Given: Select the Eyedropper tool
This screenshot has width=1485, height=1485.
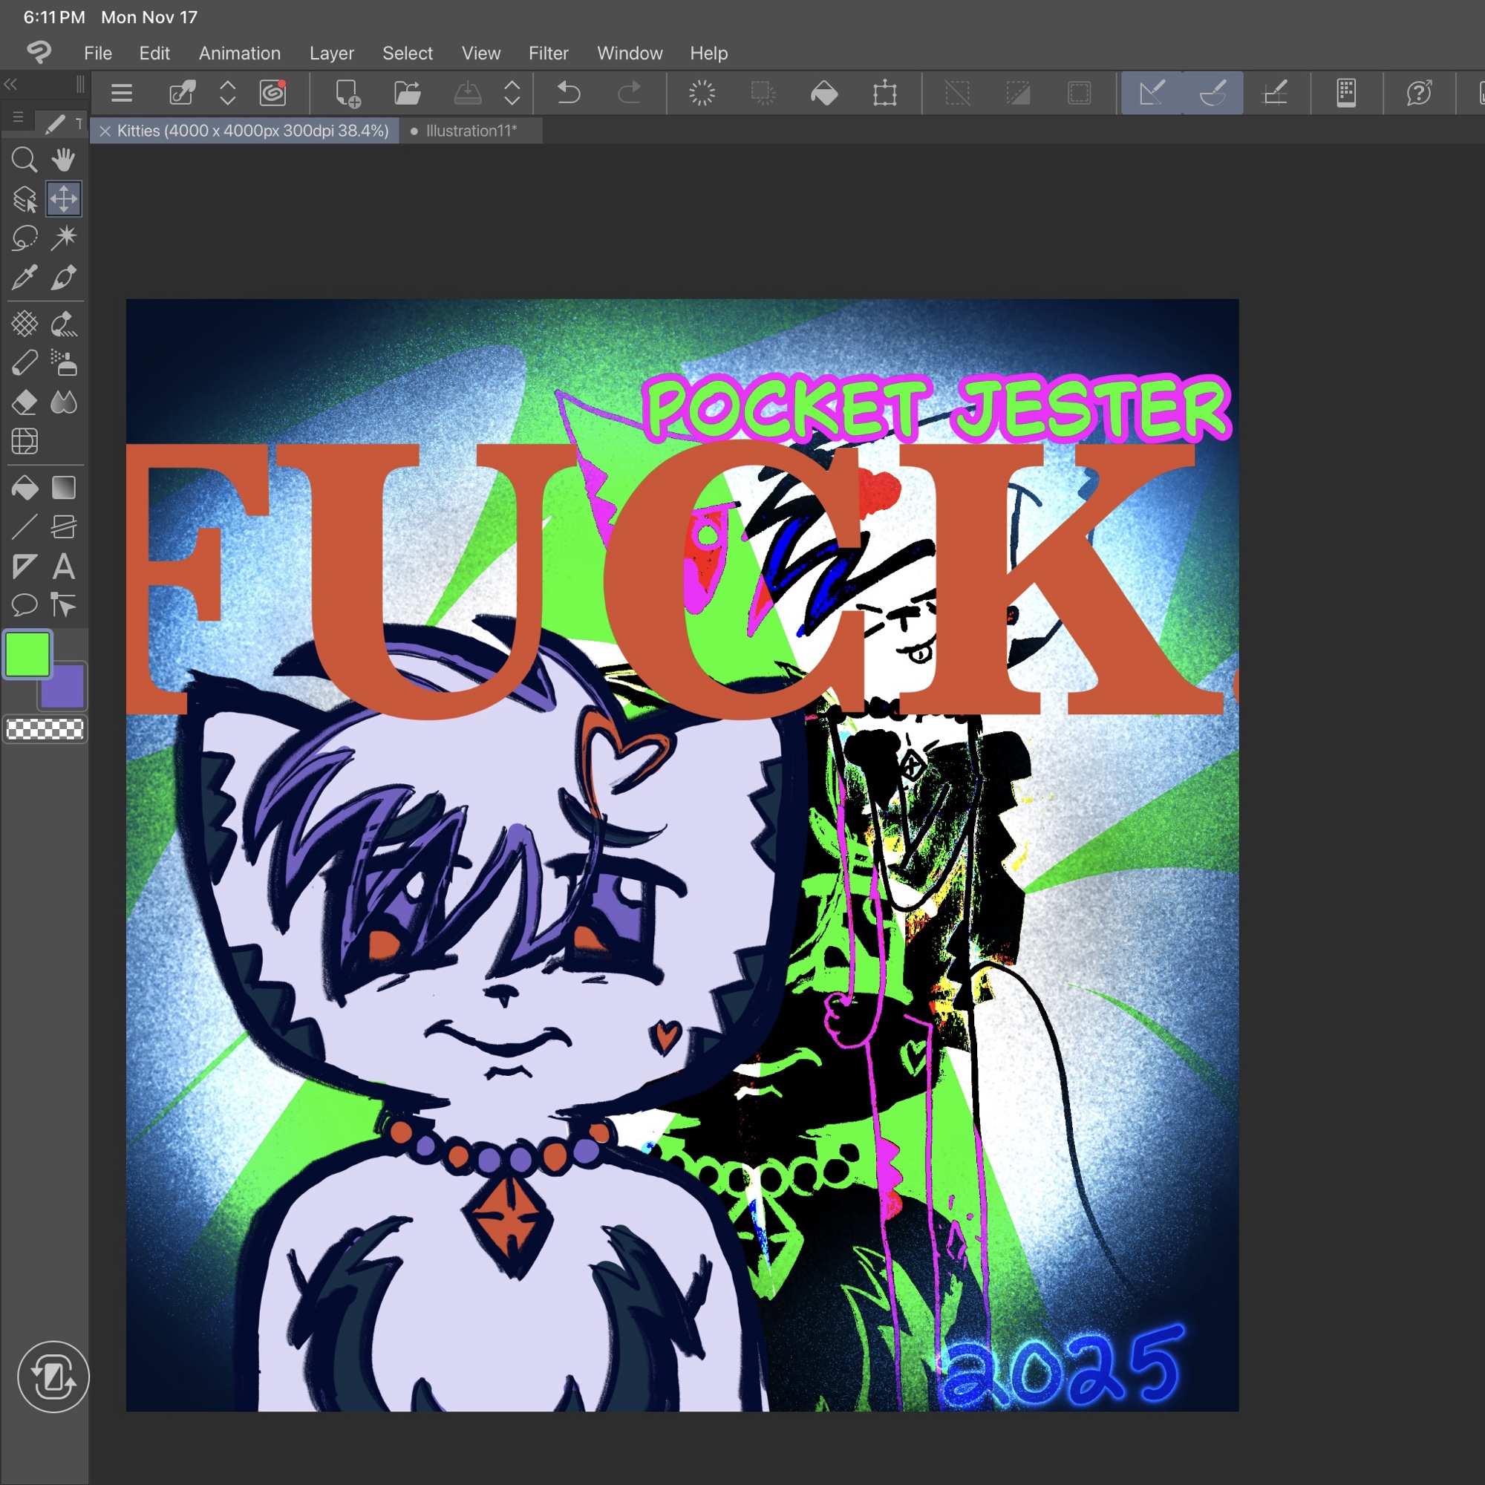Looking at the screenshot, I should coord(24,278).
